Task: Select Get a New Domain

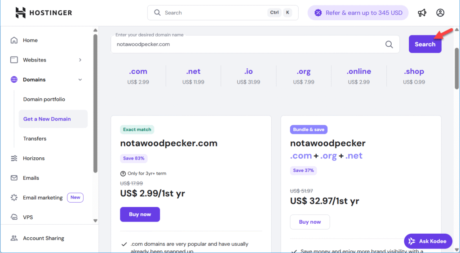Action: tap(53, 119)
